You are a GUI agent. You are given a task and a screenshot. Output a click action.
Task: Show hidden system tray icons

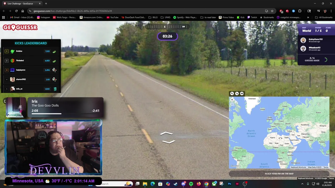[x=303, y=184]
